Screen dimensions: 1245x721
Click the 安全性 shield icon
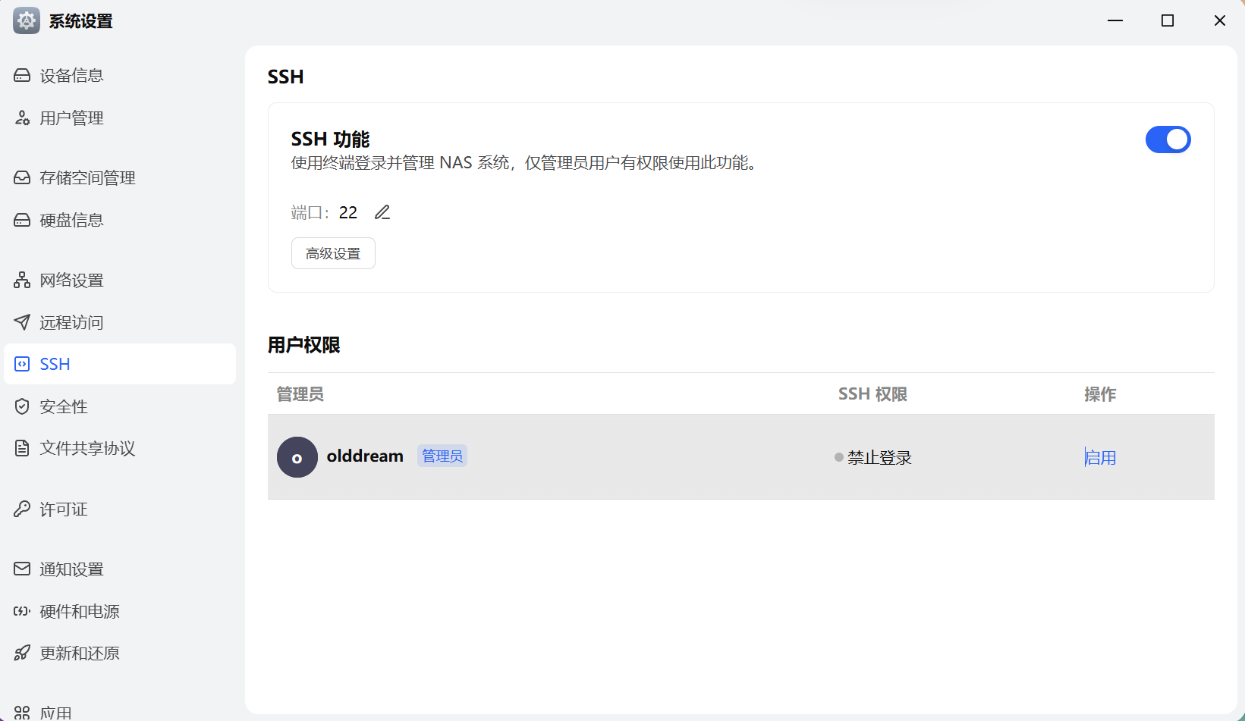22,407
